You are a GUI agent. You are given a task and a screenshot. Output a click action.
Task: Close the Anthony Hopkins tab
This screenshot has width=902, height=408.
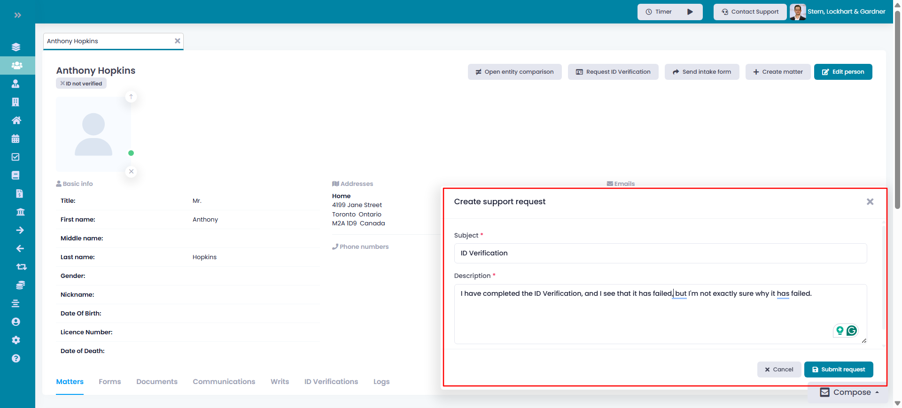[178, 41]
